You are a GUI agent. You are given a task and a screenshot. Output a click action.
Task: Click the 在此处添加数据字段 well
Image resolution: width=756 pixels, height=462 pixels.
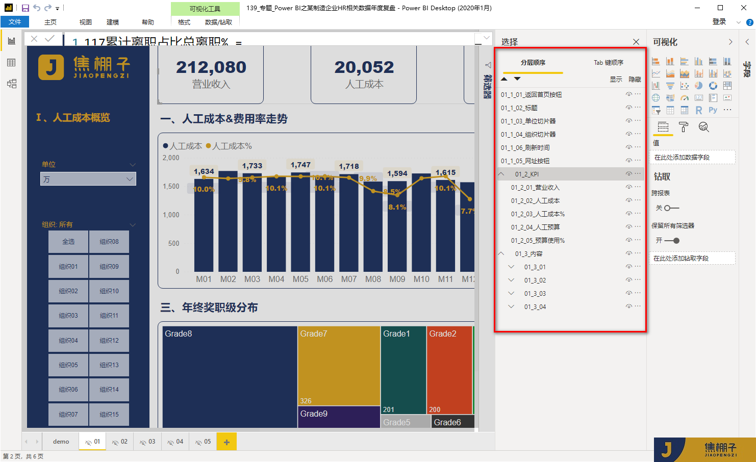[692, 157]
